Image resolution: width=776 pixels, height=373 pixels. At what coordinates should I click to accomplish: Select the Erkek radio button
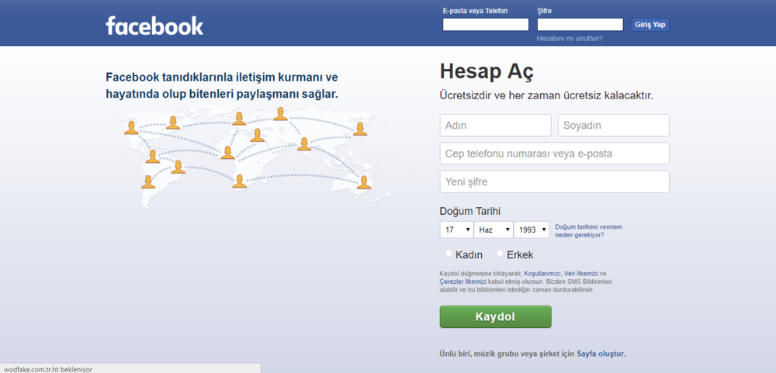(x=500, y=254)
